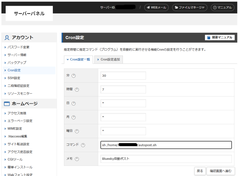The height and width of the screenshot is (176, 242).
Task: Open パスワード変更 in sidebar
Action: coord(19,47)
